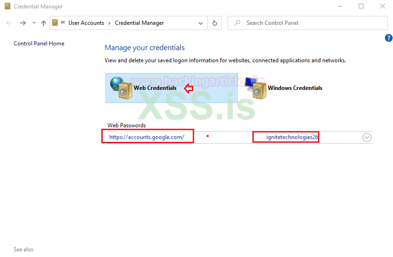Click the Credential Manager title bar icon
Image resolution: width=393 pixels, height=257 pixels.
coord(8,6)
